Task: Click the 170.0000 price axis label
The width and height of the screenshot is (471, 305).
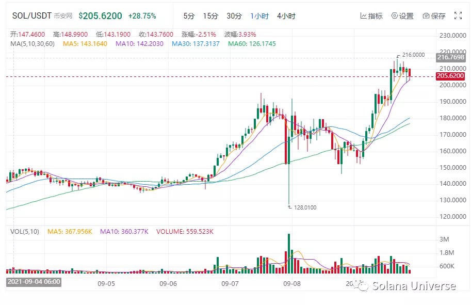Action: click(452, 135)
